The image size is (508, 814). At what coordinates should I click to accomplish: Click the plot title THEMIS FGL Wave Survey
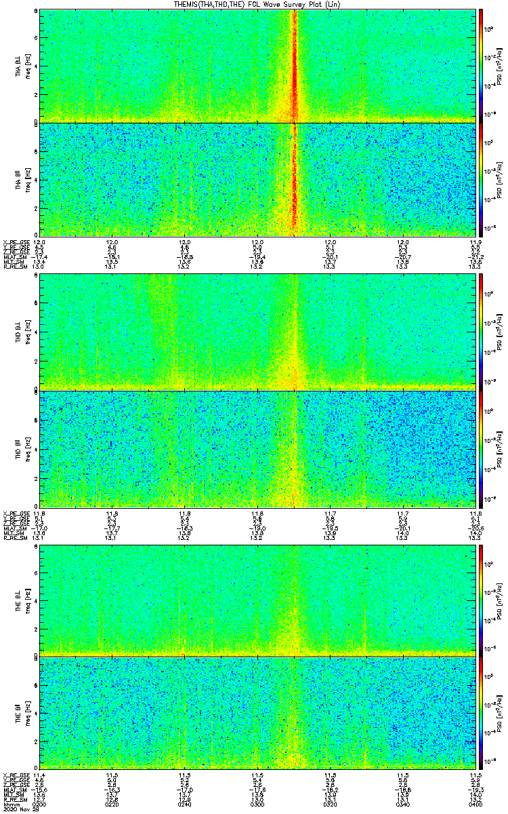click(x=254, y=4)
